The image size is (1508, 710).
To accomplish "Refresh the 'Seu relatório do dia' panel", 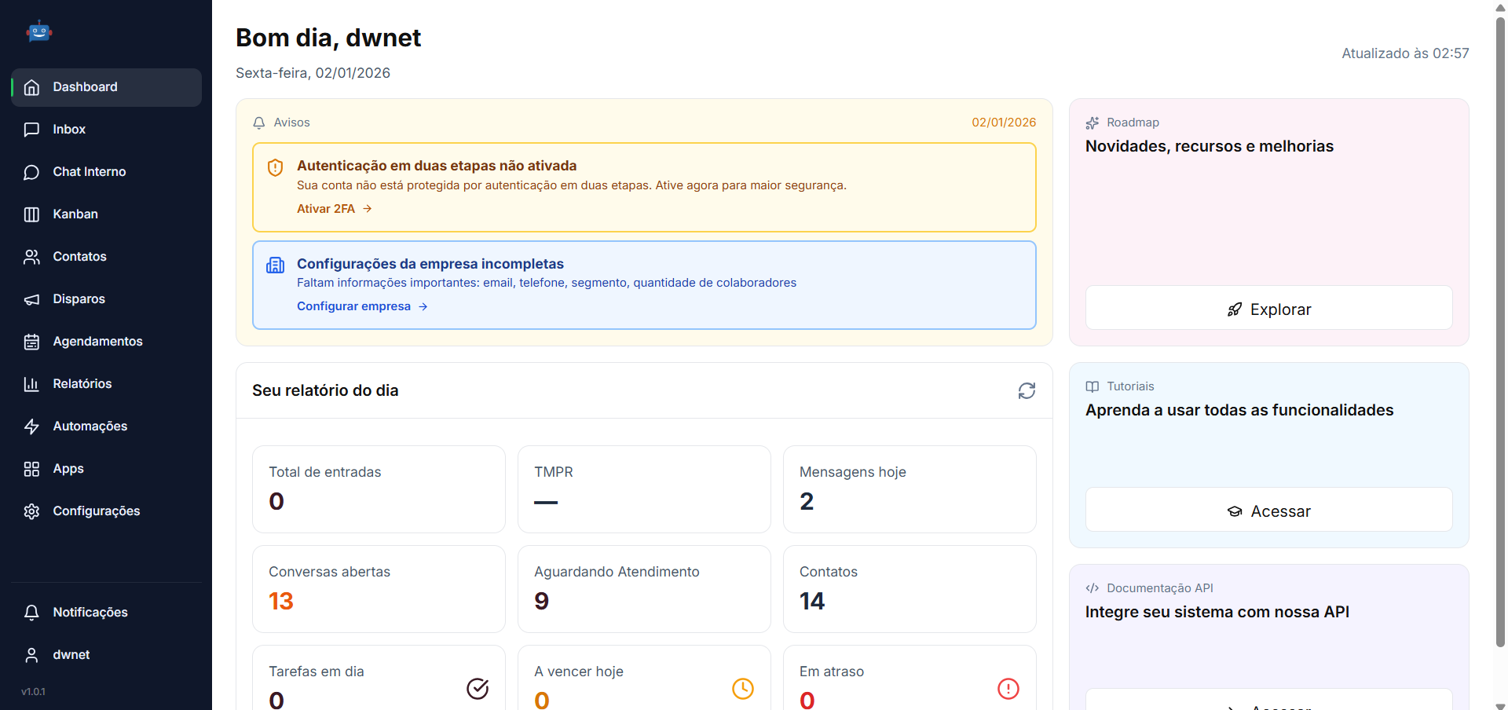I will (x=1027, y=390).
